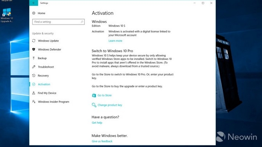The height and width of the screenshot is (147, 262).
Task: Select the Windows Insider Program icon
Action: click(x=34, y=101)
